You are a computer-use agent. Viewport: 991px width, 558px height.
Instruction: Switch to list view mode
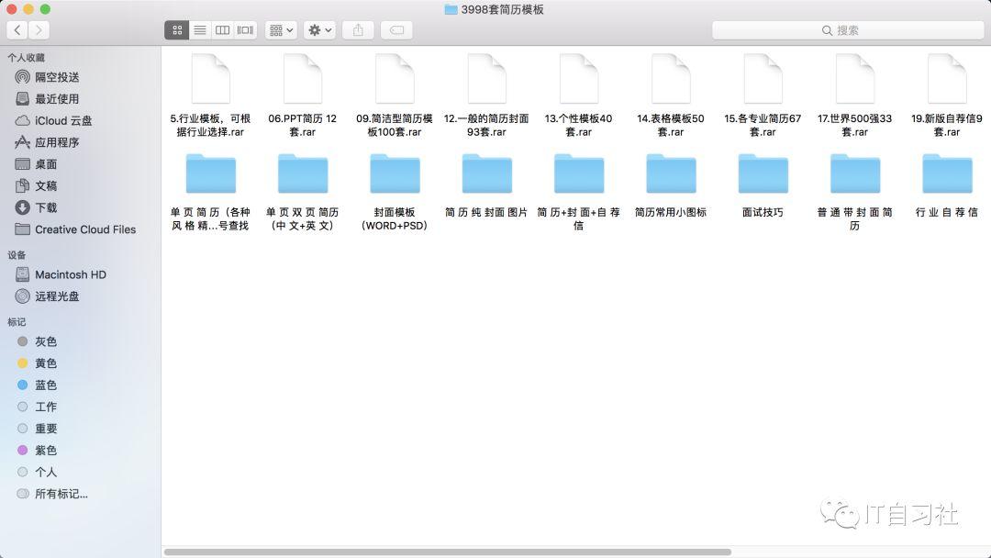pos(199,29)
